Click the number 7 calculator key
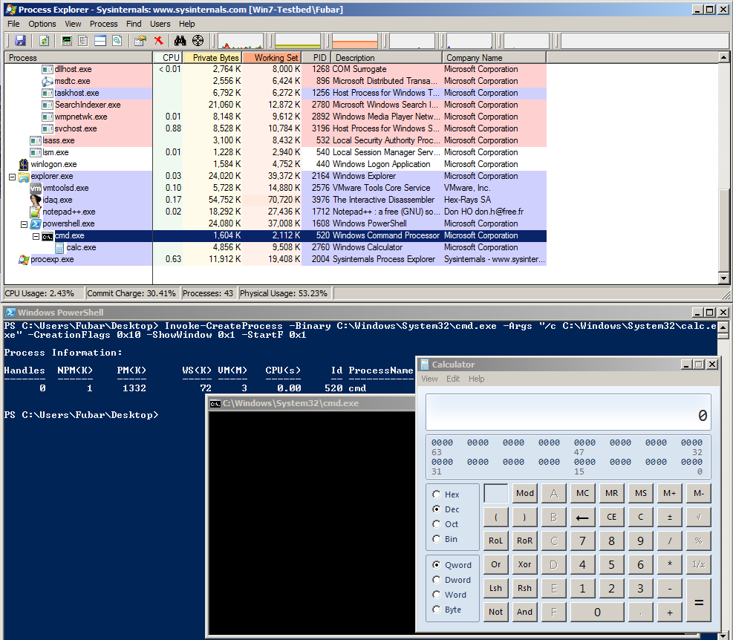733x640 pixels. pos(582,541)
